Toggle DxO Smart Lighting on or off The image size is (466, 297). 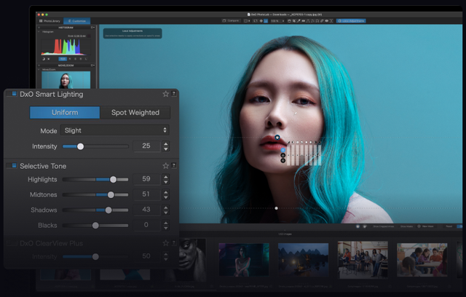coord(12,94)
